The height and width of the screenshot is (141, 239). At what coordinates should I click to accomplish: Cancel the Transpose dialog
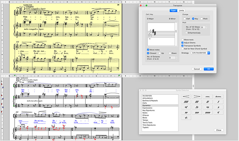coord(197,69)
